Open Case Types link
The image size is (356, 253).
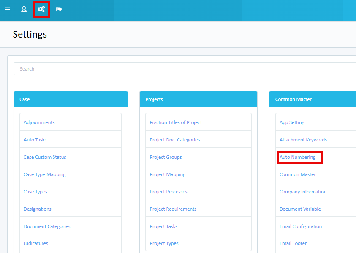(x=35, y=192)
